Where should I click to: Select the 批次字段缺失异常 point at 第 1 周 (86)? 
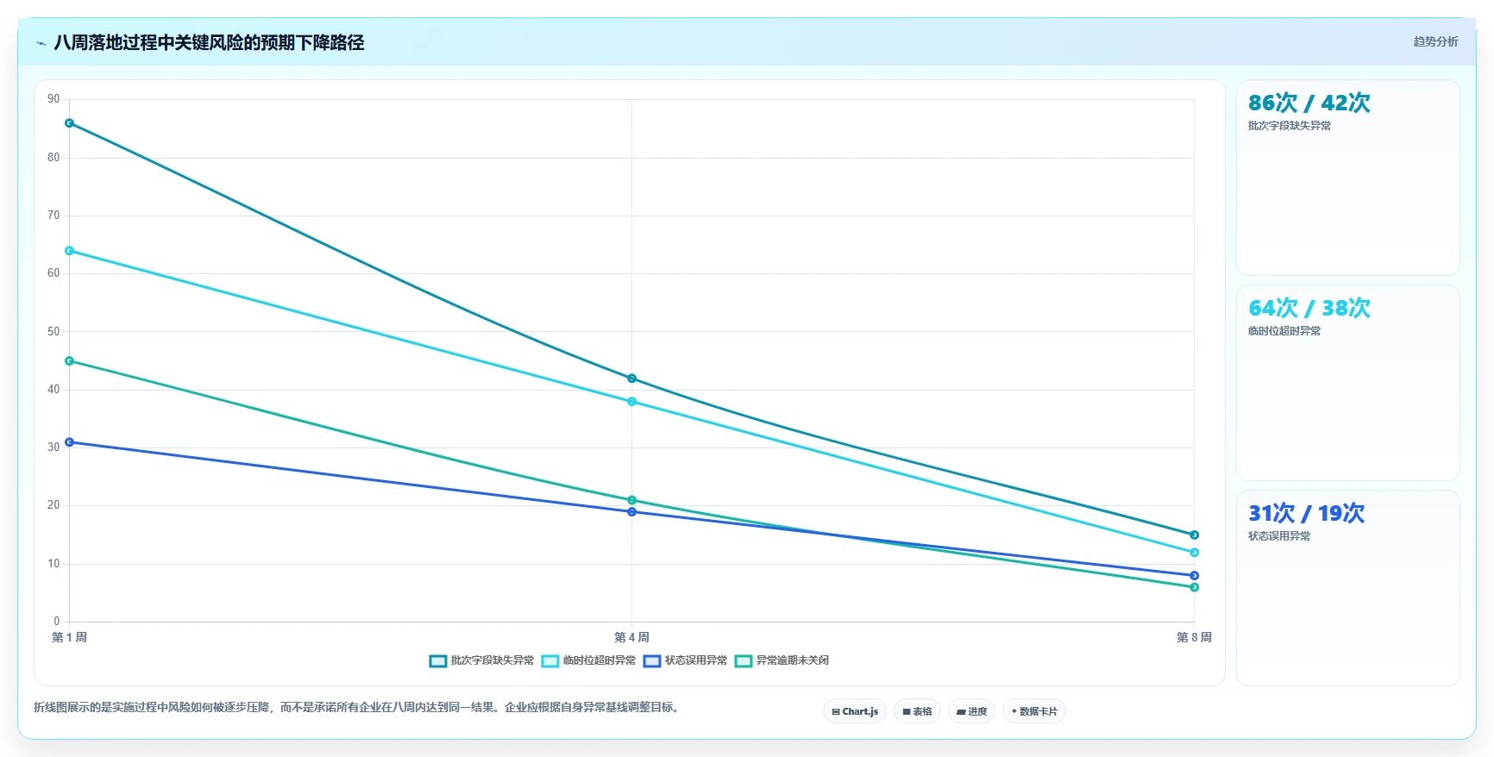70,123
